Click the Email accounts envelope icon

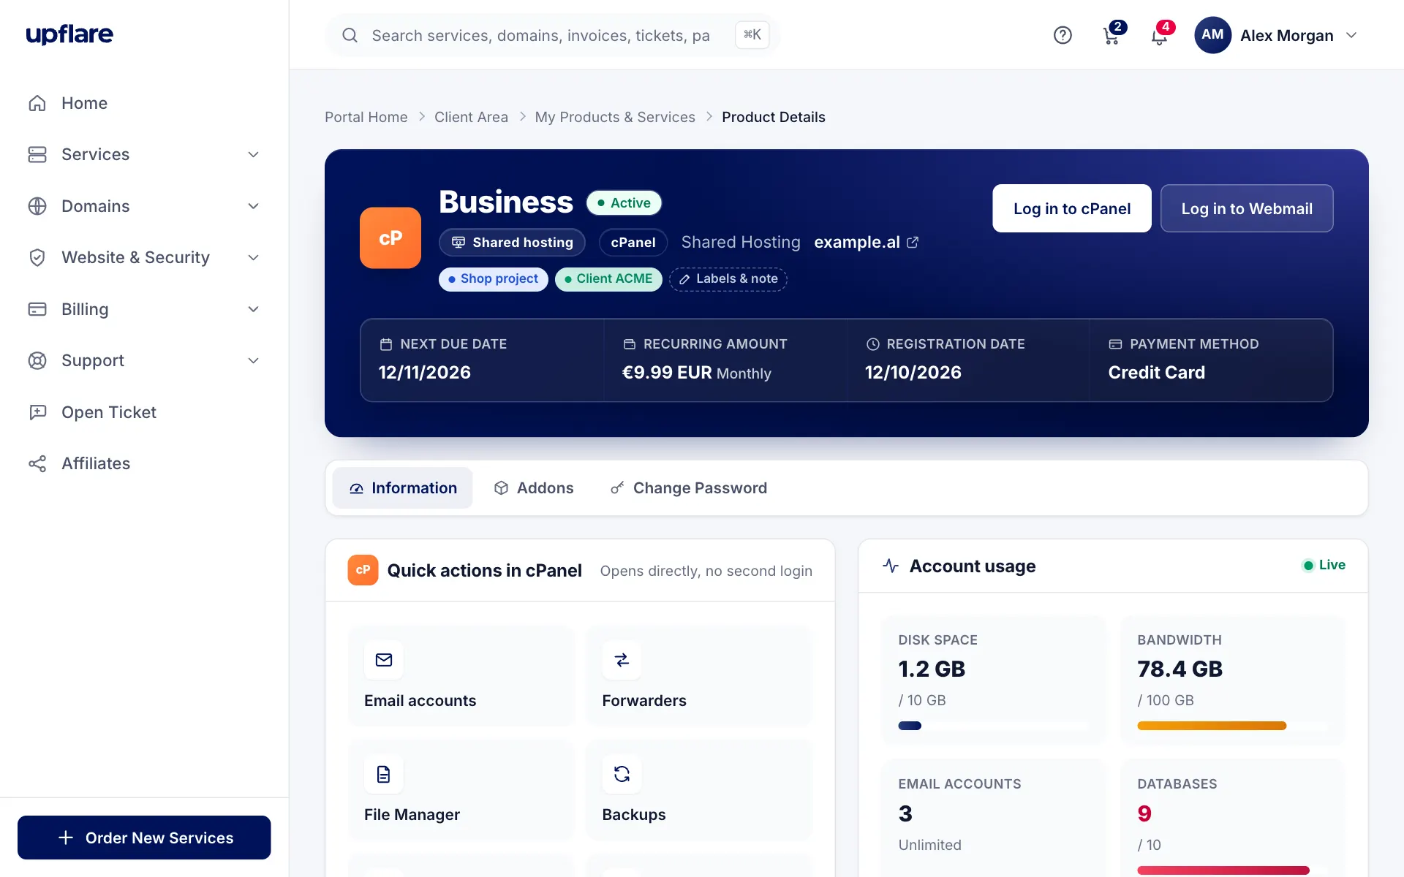pyautogui.click(x=384, y=660)
